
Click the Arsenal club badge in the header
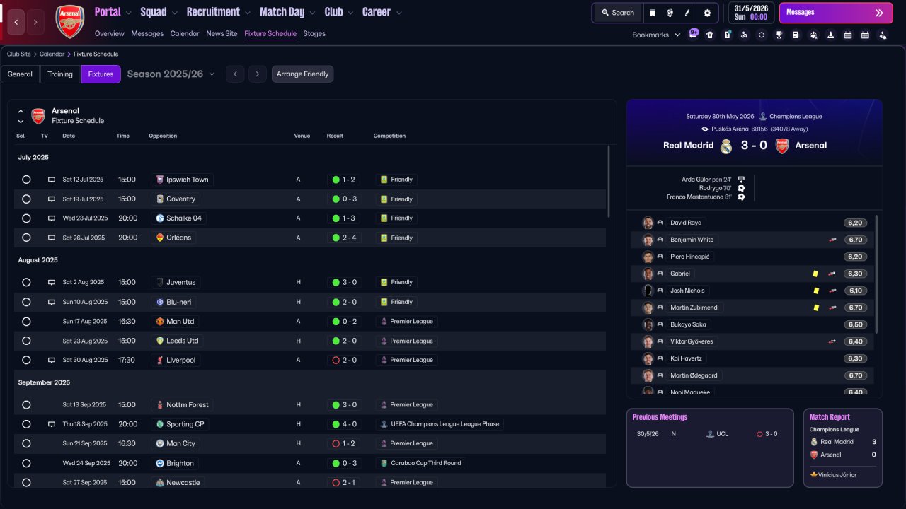pyautogui.click(x=69, y=22)
